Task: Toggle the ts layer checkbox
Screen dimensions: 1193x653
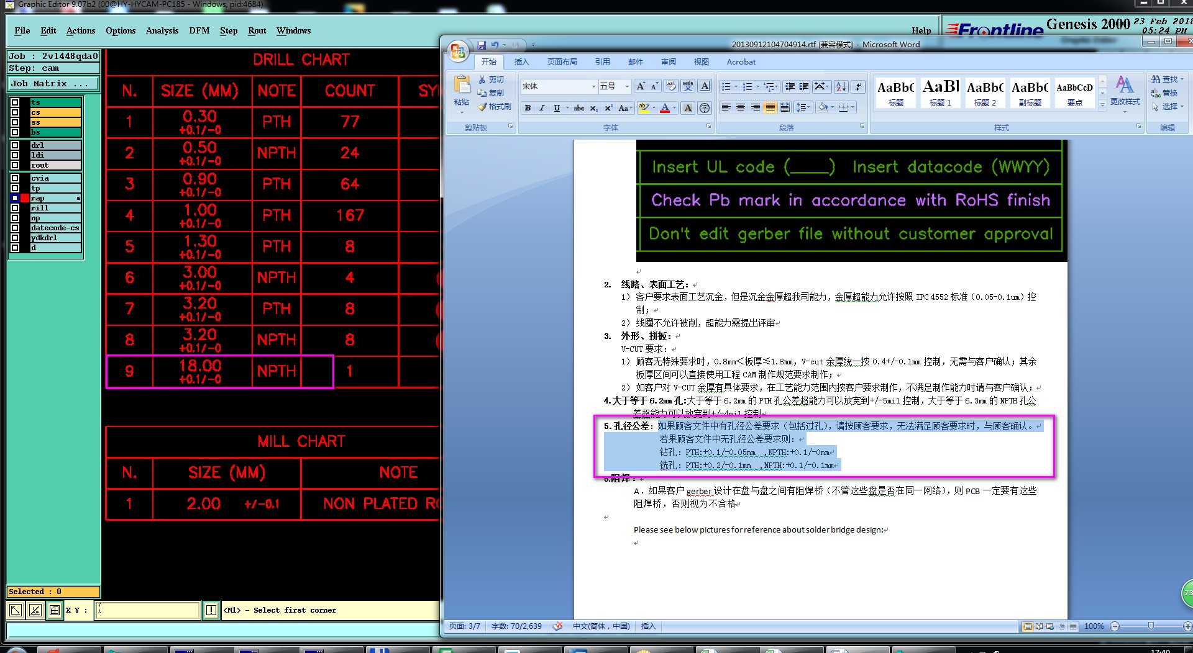Action: click(15, 102)
